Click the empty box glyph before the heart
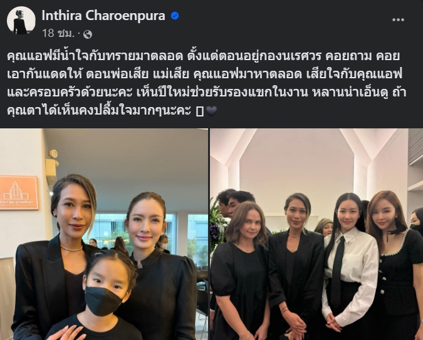 pos(200,111)
